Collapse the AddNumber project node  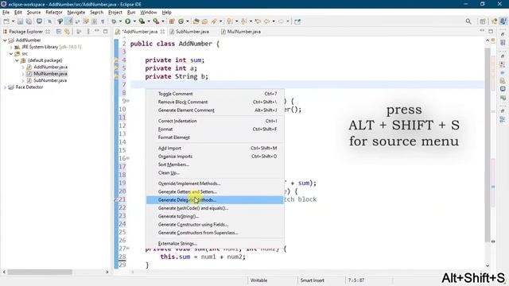point(5,41)
